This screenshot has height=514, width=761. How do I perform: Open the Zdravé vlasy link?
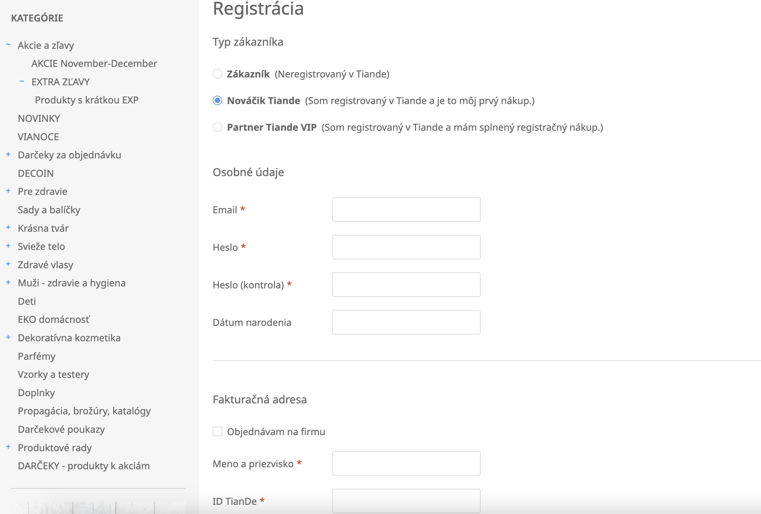[45, 265]
